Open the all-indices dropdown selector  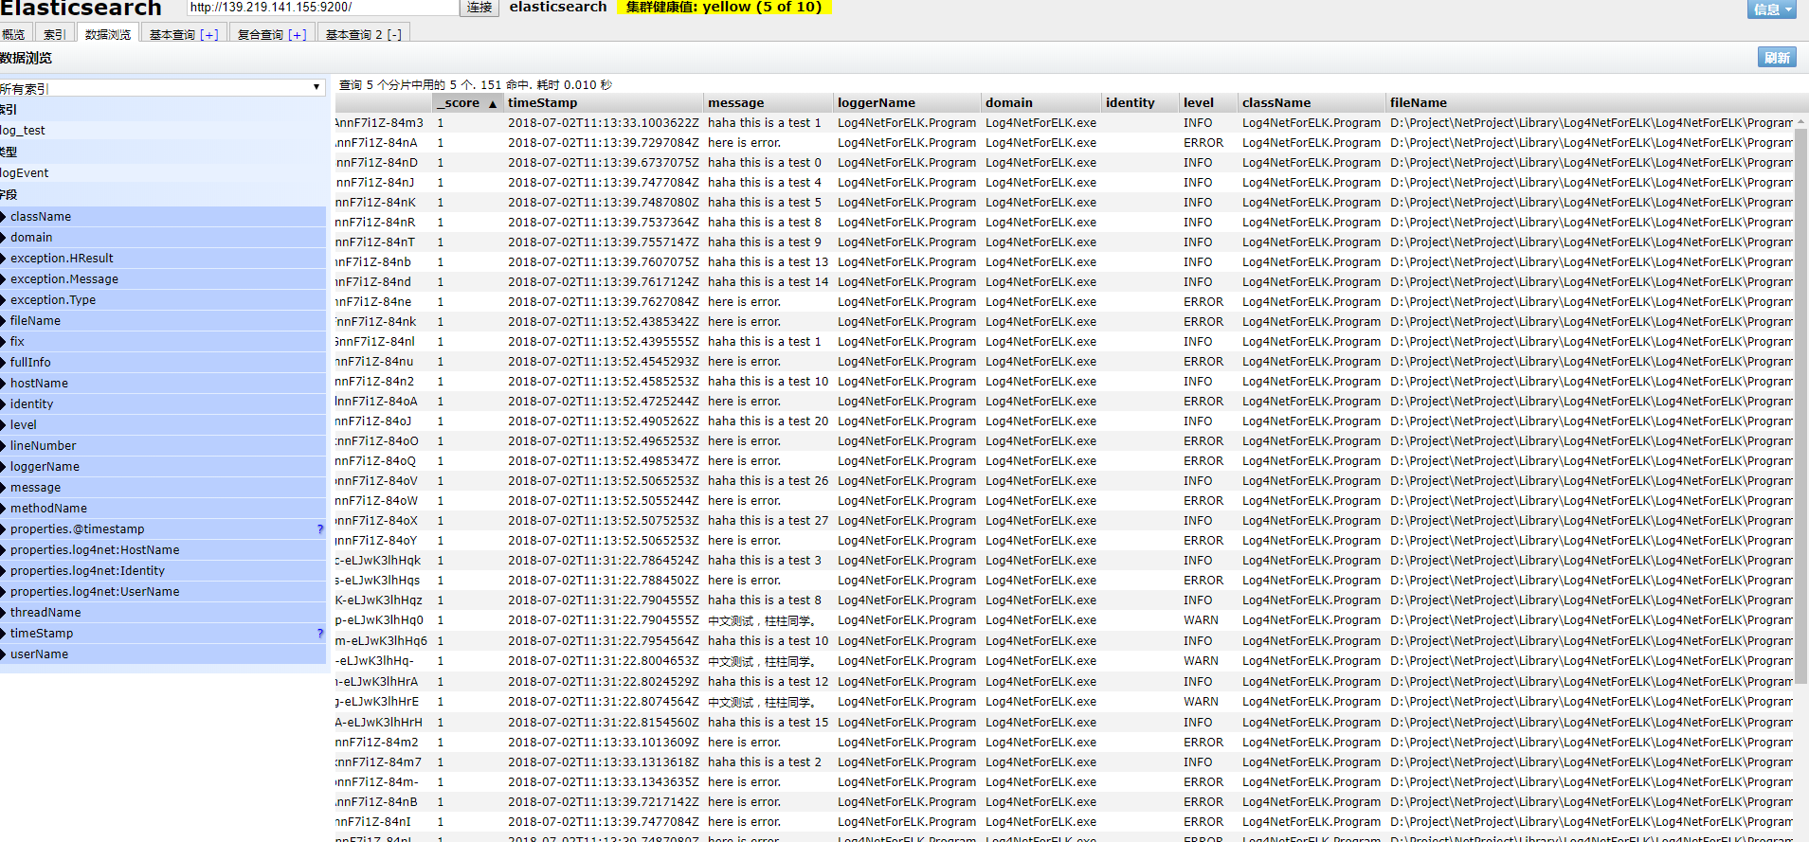point(162,88)
